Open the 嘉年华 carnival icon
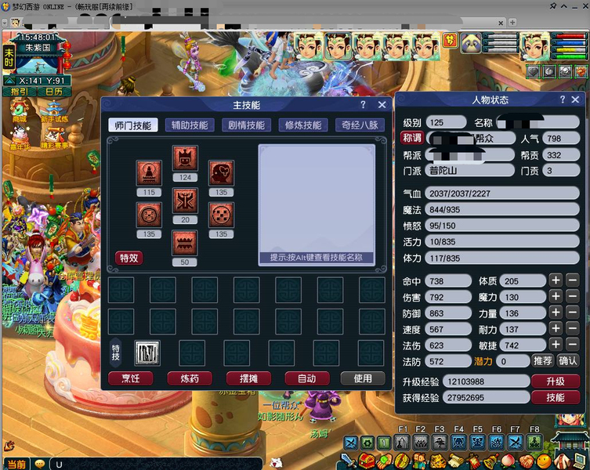The height and width of the screenshot is (470, 590). (x=20, y=138)
